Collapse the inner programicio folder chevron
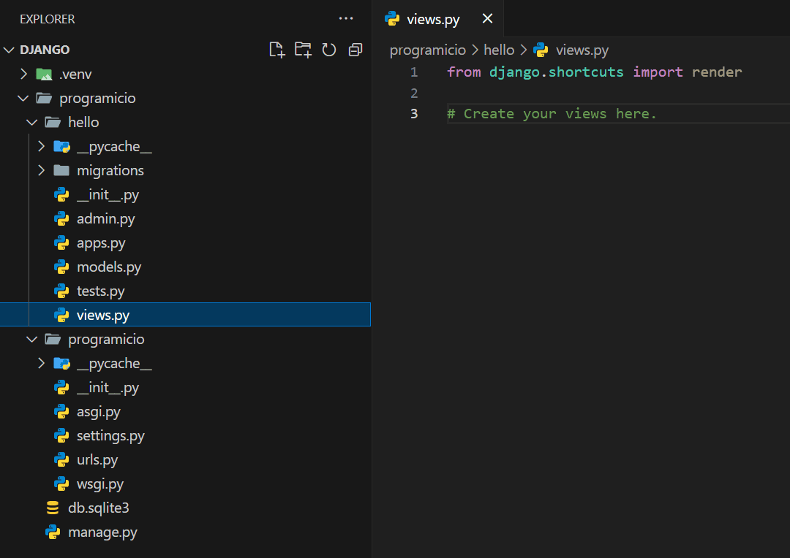The image size is (790, 558). (x=31, y=339)
